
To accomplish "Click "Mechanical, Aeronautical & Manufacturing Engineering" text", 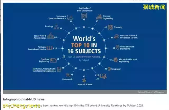I will [x=44, y=70].
